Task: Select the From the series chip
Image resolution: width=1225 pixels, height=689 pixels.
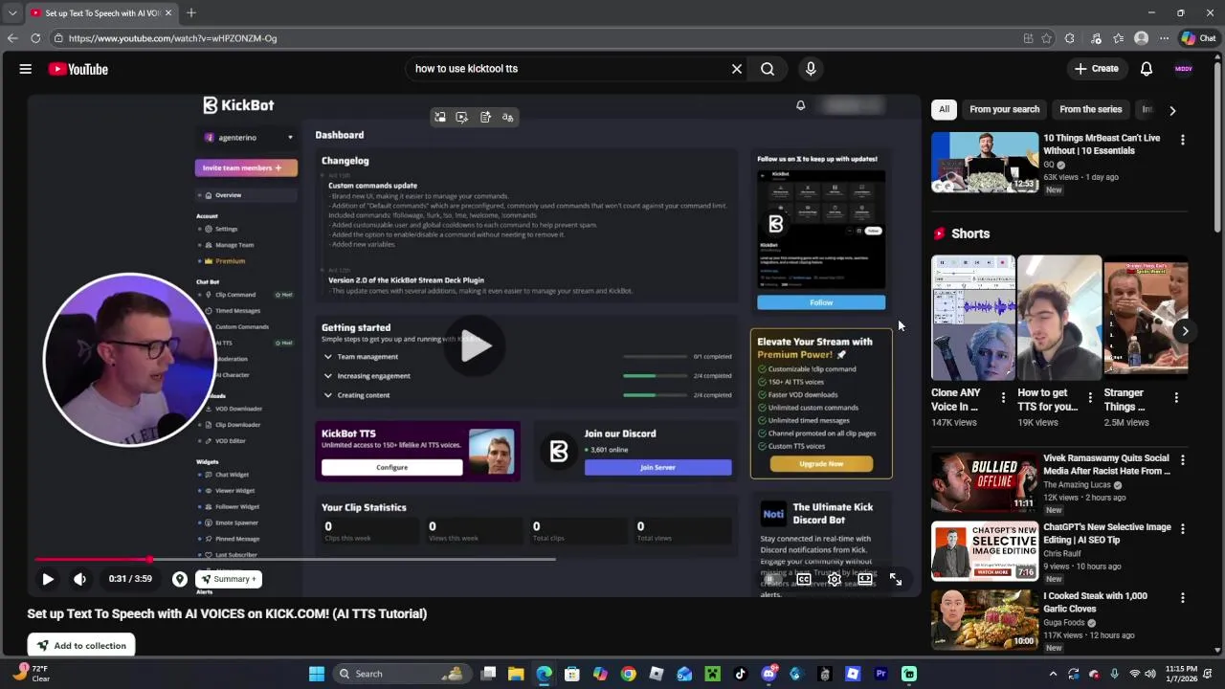Action: pyautogui.click(x=1090, y=109)
